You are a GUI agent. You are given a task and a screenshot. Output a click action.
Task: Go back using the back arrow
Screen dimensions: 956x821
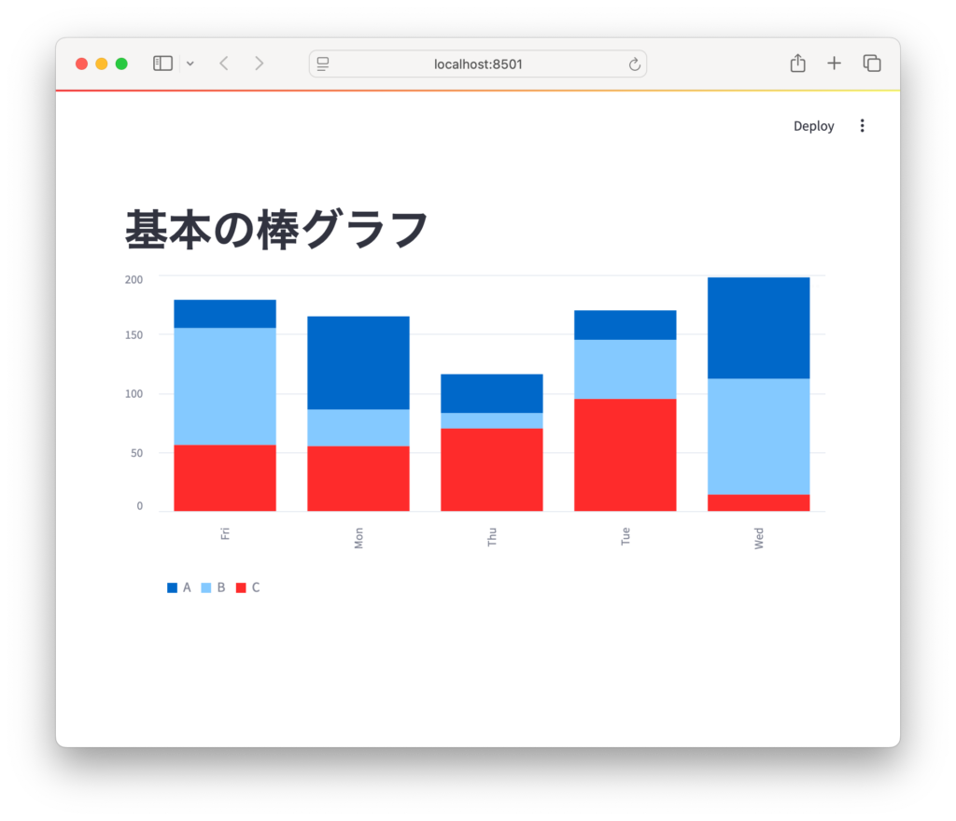tap(224, 64)
